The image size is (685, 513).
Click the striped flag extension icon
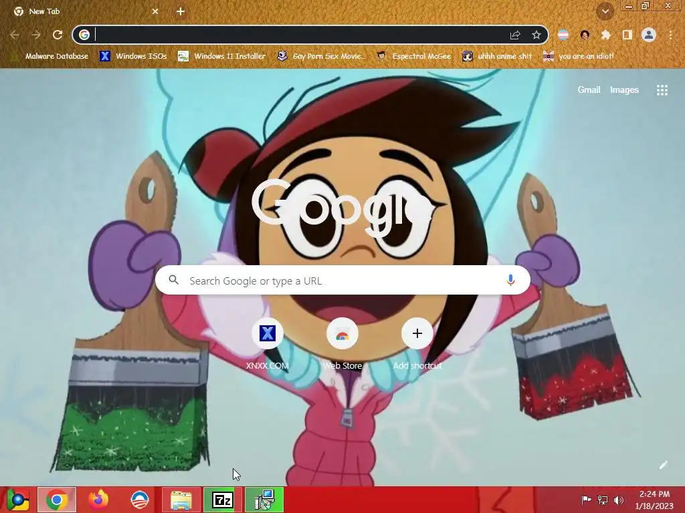point(563,35)
